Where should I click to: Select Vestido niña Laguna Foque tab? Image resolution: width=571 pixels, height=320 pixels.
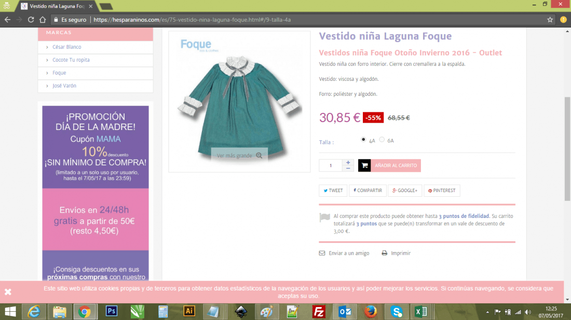[x=57, y=6]
